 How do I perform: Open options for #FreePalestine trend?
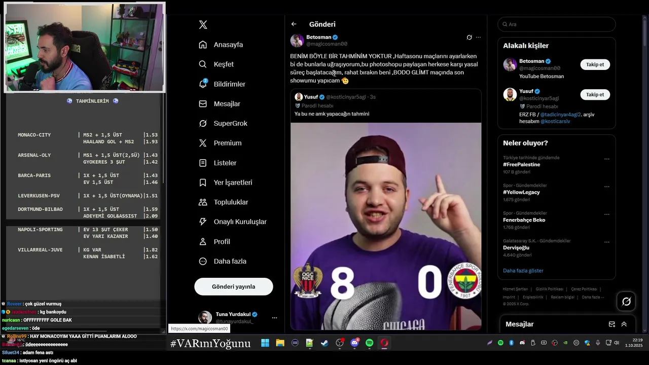[606, 159]
